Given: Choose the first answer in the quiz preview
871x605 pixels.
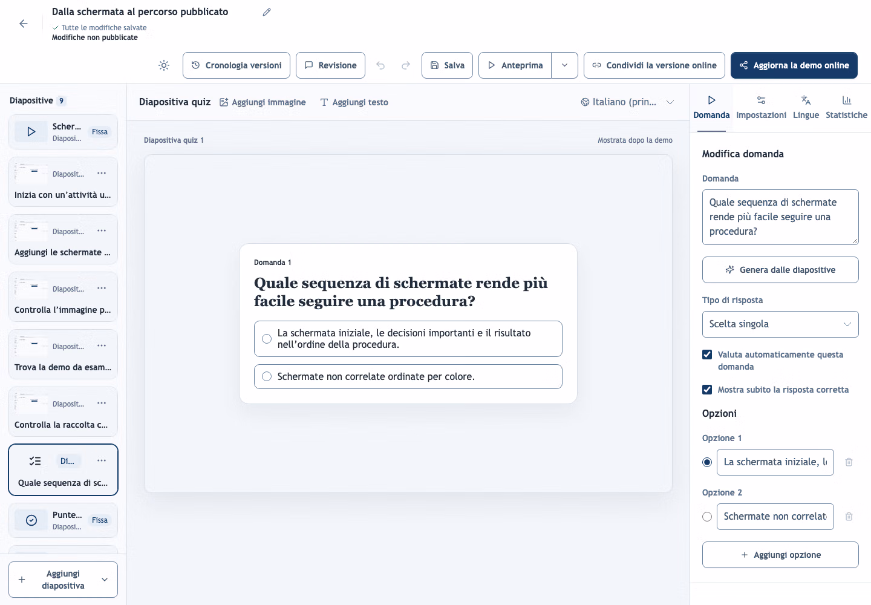Looking at the screenshot, I should 408,339.
